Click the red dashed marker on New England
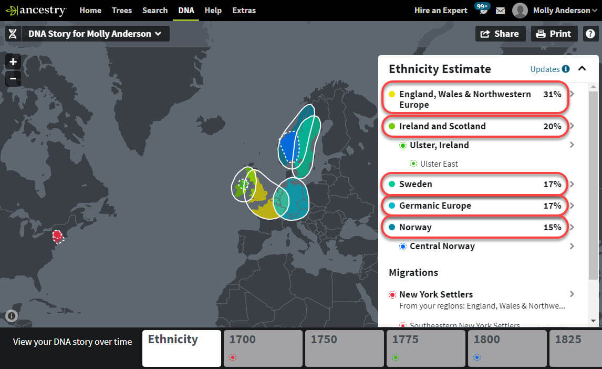Viewport: 602px width, 369px height. pyautogui.click(x=58, y=237)
